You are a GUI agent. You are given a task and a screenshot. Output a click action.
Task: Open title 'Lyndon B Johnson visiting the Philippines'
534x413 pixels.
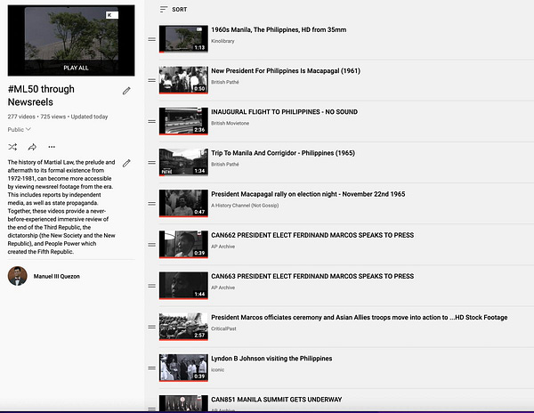271,359
